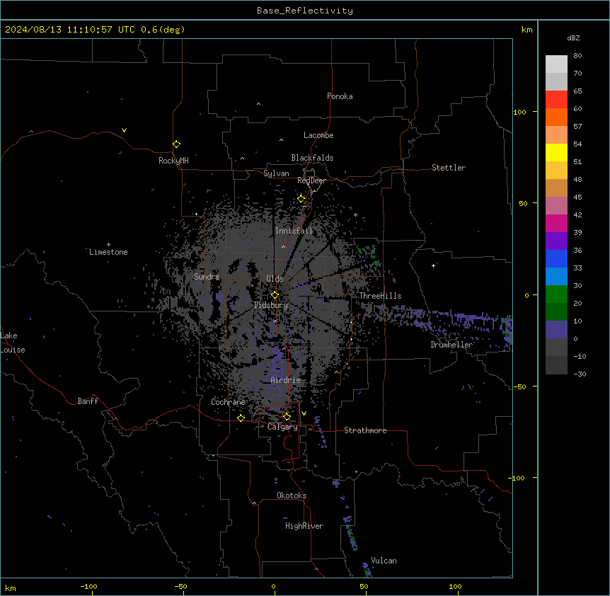The width and height of the screenshot is (610, 596).
Task: Pick the orange 60-57 dBZ legend swatch
Action: (556, 117)
